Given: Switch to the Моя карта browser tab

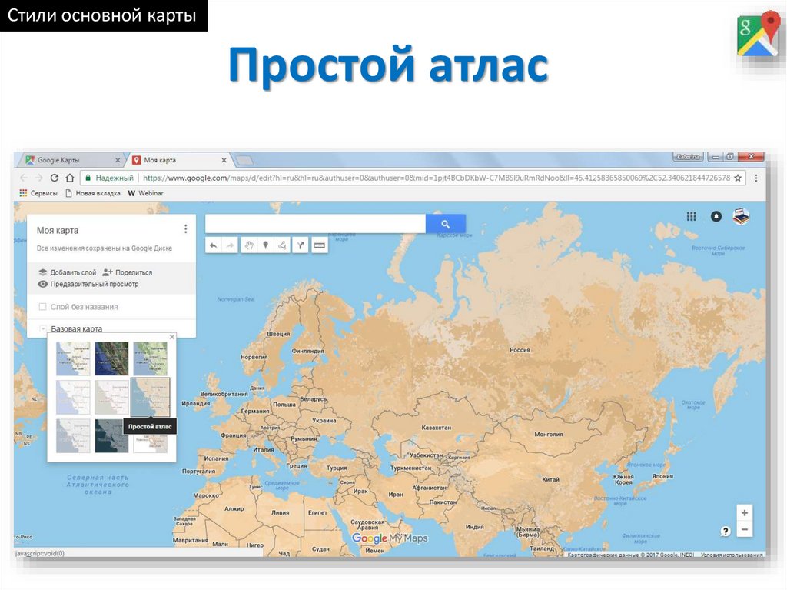Looking at the screenshot, I should [x=178, y=160].
